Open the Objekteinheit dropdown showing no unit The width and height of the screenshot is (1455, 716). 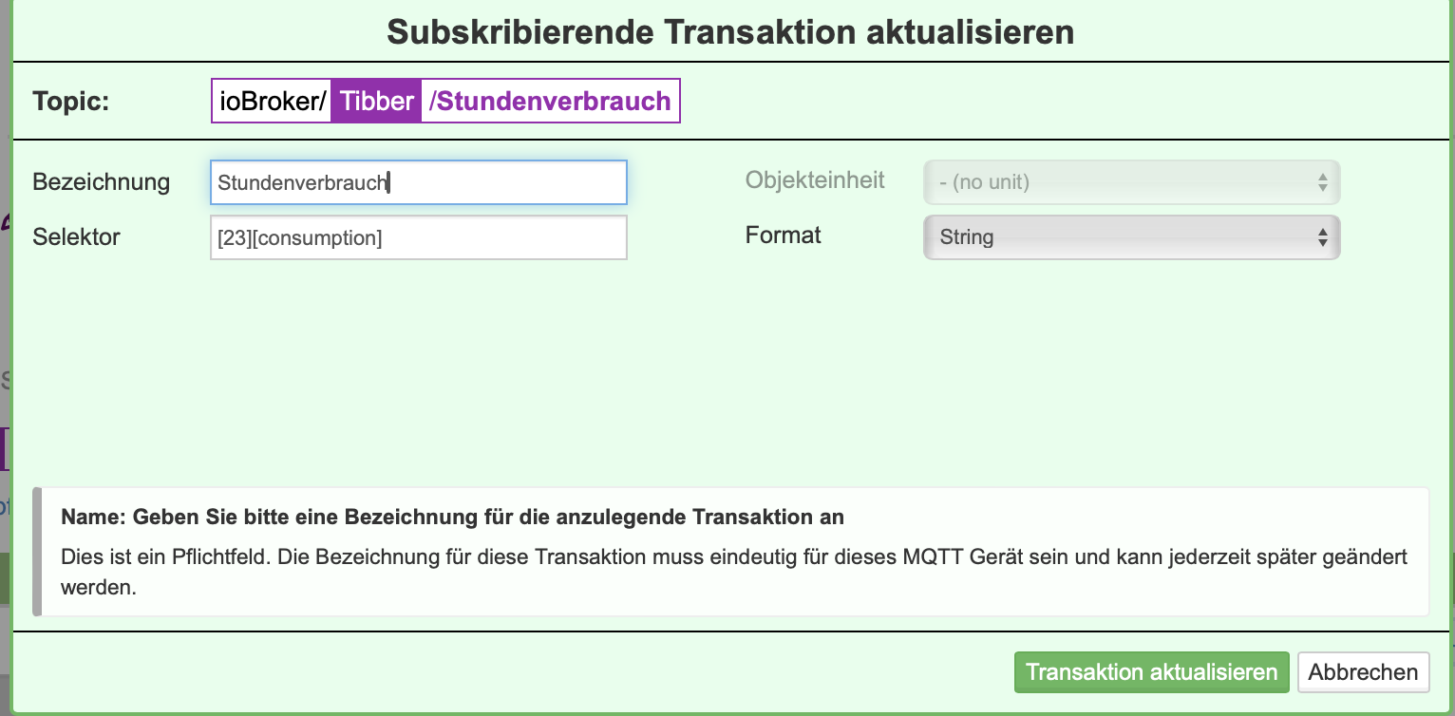(x=1121, y=182)
